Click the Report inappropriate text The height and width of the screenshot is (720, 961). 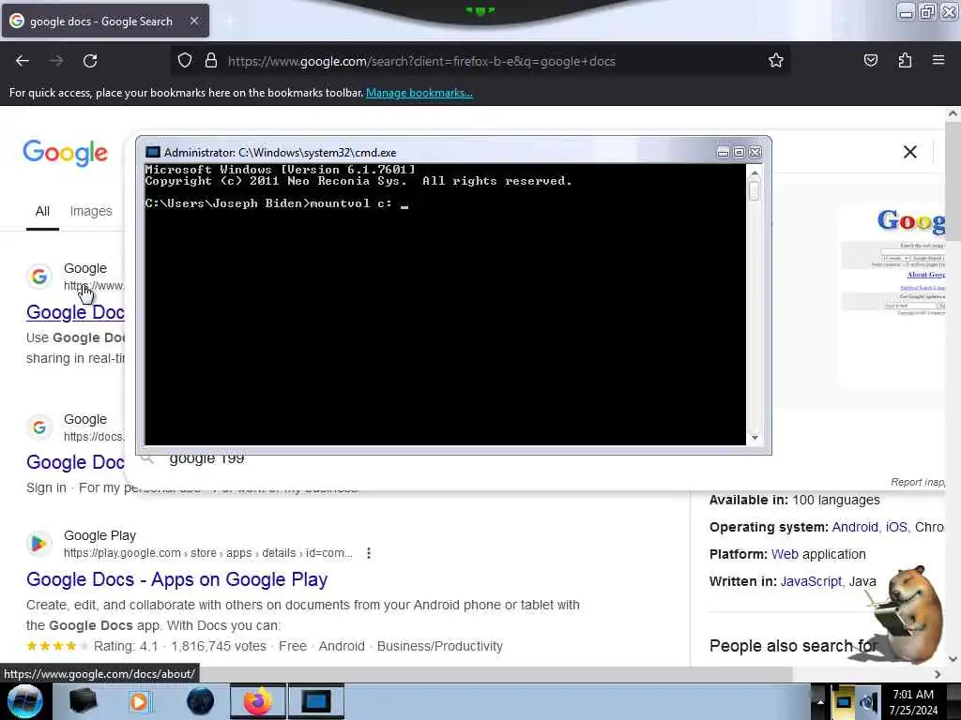pos(918,483)
